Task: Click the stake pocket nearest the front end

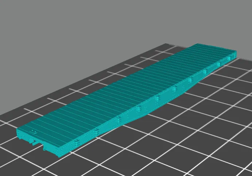Action: click(77, 143)
